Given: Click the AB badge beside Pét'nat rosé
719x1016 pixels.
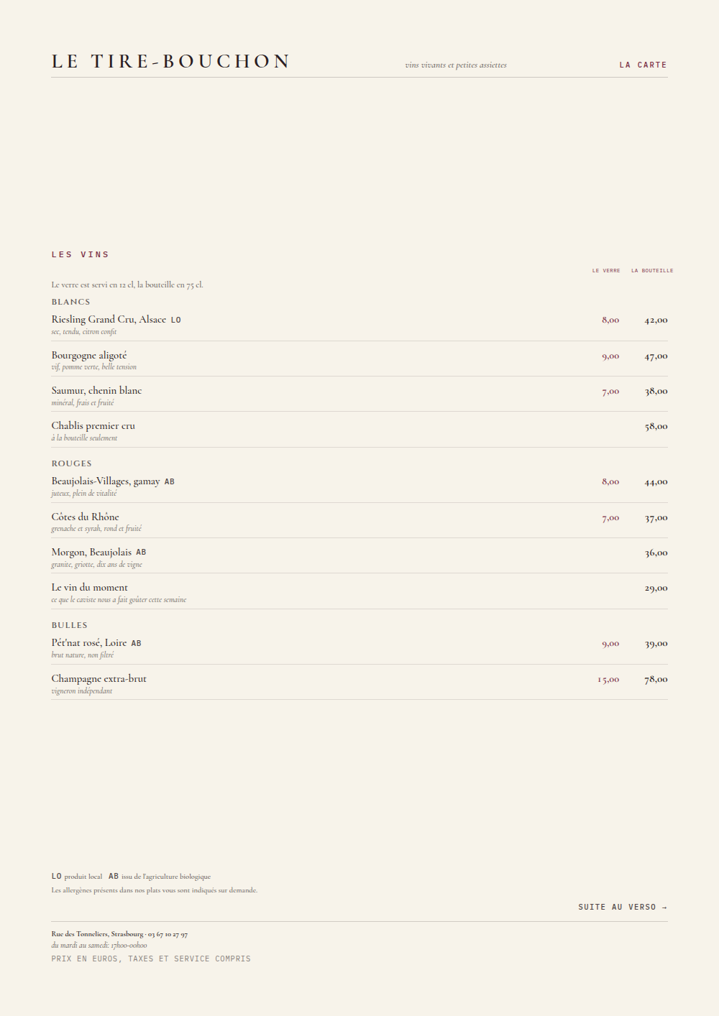Looking at the screenshot, I should point(136,644).
